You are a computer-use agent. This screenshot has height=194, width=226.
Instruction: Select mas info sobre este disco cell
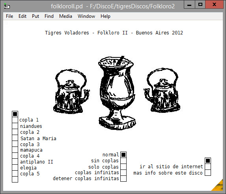208,173
